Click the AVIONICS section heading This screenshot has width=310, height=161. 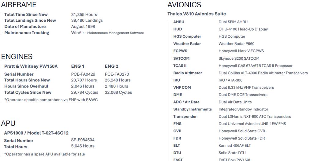coord(184,5)
